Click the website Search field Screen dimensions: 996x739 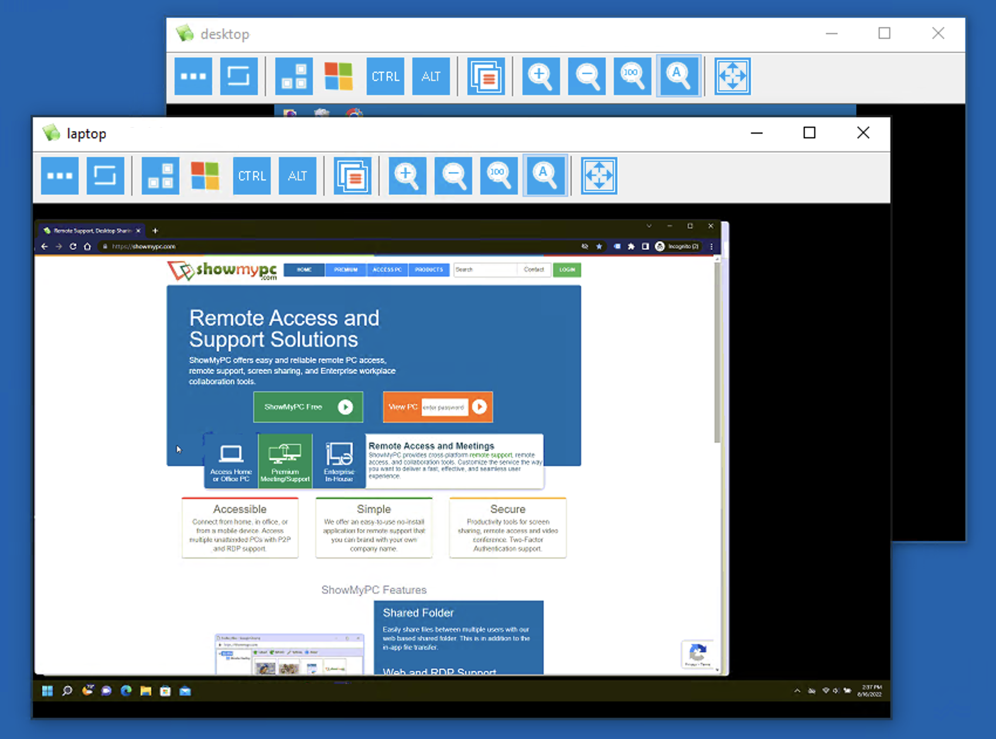click(x=485, y=269)
